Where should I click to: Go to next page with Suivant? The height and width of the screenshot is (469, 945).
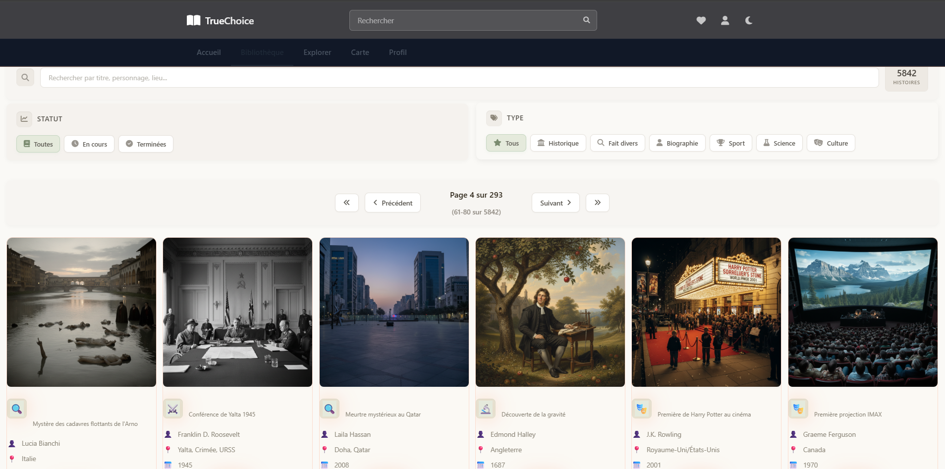coord(555,203)
